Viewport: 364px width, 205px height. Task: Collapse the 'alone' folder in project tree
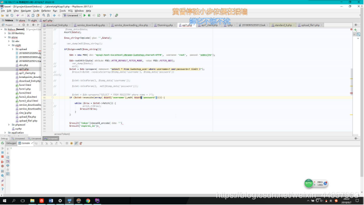5,37
